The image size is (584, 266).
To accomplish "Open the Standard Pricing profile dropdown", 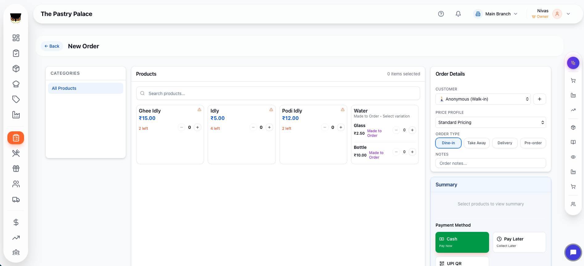I will click(490, 122).
